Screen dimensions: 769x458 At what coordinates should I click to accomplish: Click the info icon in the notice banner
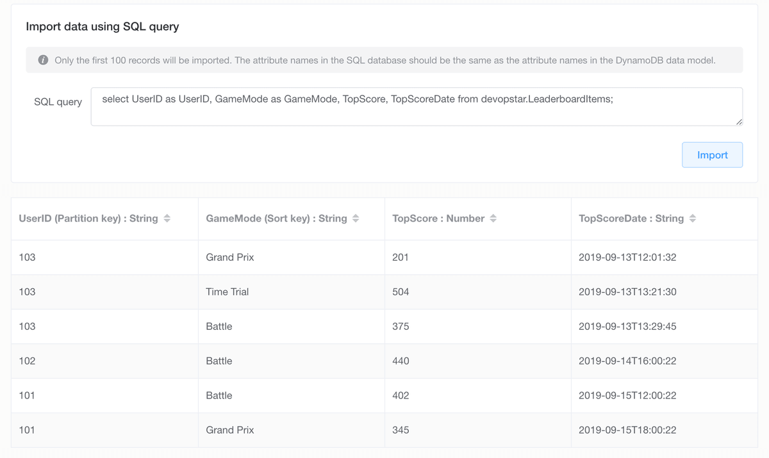click(43, 60)
